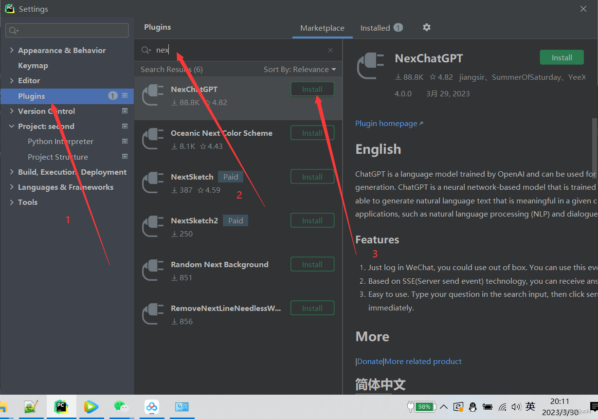Image resolution: width=598 pixels, height=419 pixels.
Task: Click the QQ penguin tray icon
Action: pos(472,407)
